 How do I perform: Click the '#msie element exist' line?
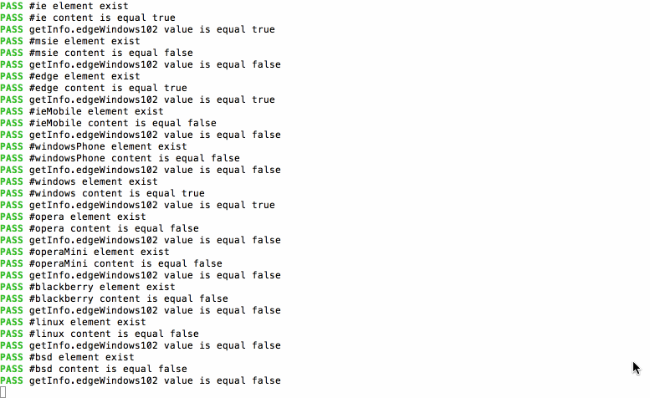click(x=70, y=42)
